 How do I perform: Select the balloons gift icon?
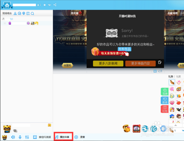pos(179,96)
